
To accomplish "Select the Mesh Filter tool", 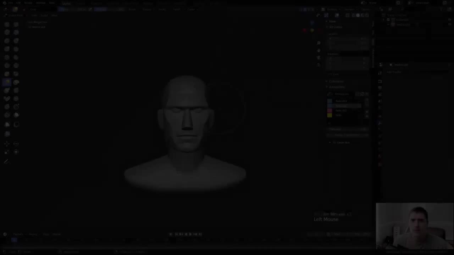I will click(7, 134).
